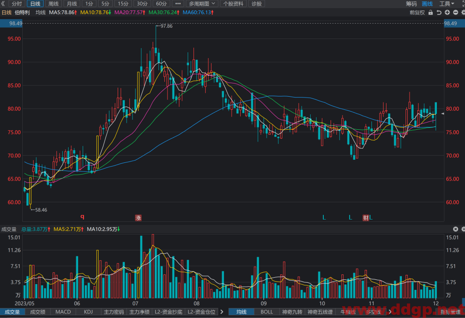Open 指标管理 indicator management
The width and height of the screenshot is (465, 318).
tap(450, 312)
